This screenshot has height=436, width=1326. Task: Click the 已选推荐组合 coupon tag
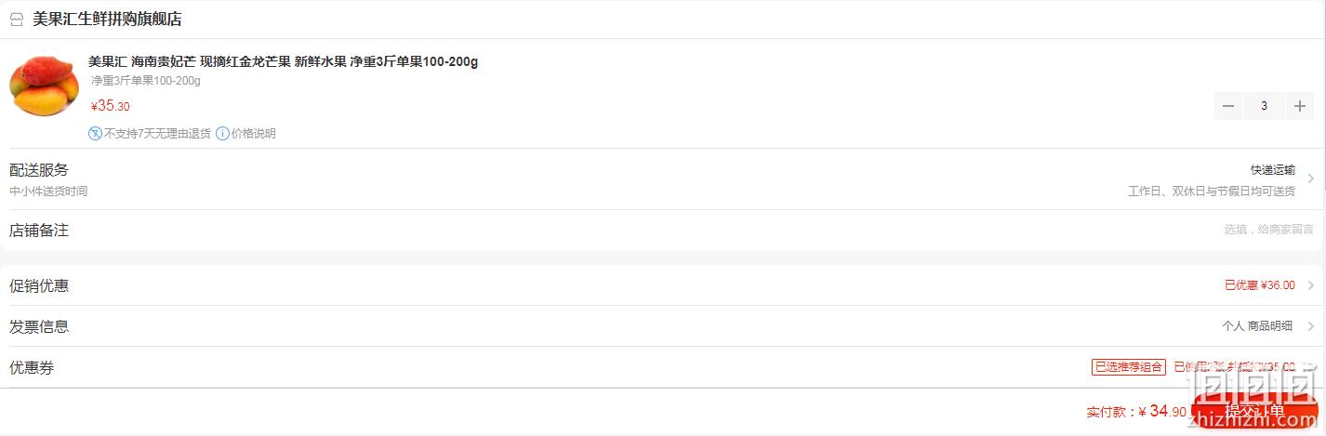[1128, 367]
